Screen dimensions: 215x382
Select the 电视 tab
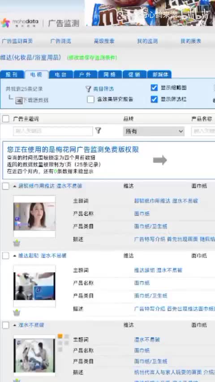(36, 74)
